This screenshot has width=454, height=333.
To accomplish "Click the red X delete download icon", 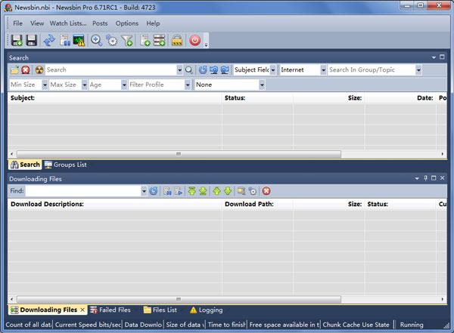I will point(266,191).
